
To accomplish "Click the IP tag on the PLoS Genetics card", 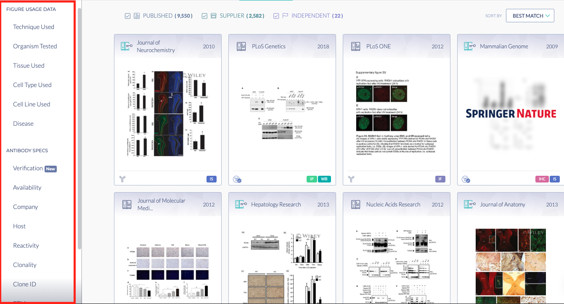I will (312, 179).
